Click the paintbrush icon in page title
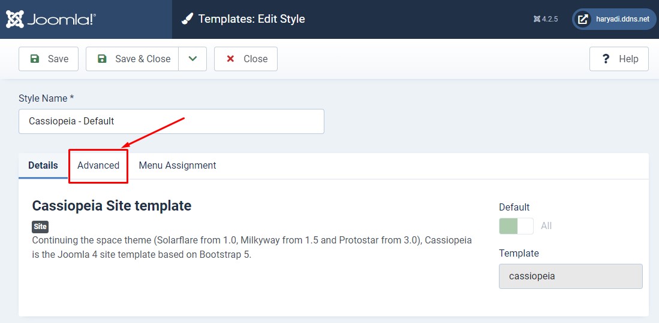Image resolution: width=659 pixels, height=323 pixels. click(x=188, y=19)
